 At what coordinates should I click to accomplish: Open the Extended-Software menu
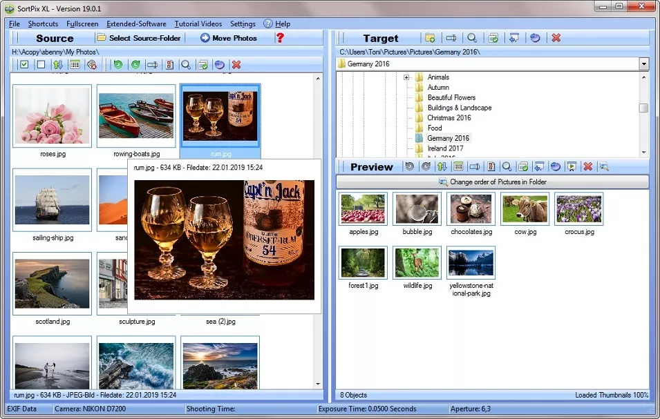tap(136, 24)
